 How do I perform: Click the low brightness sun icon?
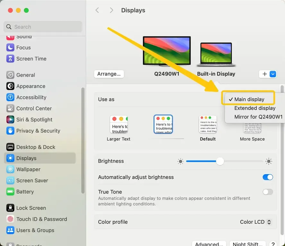(180, 161)
